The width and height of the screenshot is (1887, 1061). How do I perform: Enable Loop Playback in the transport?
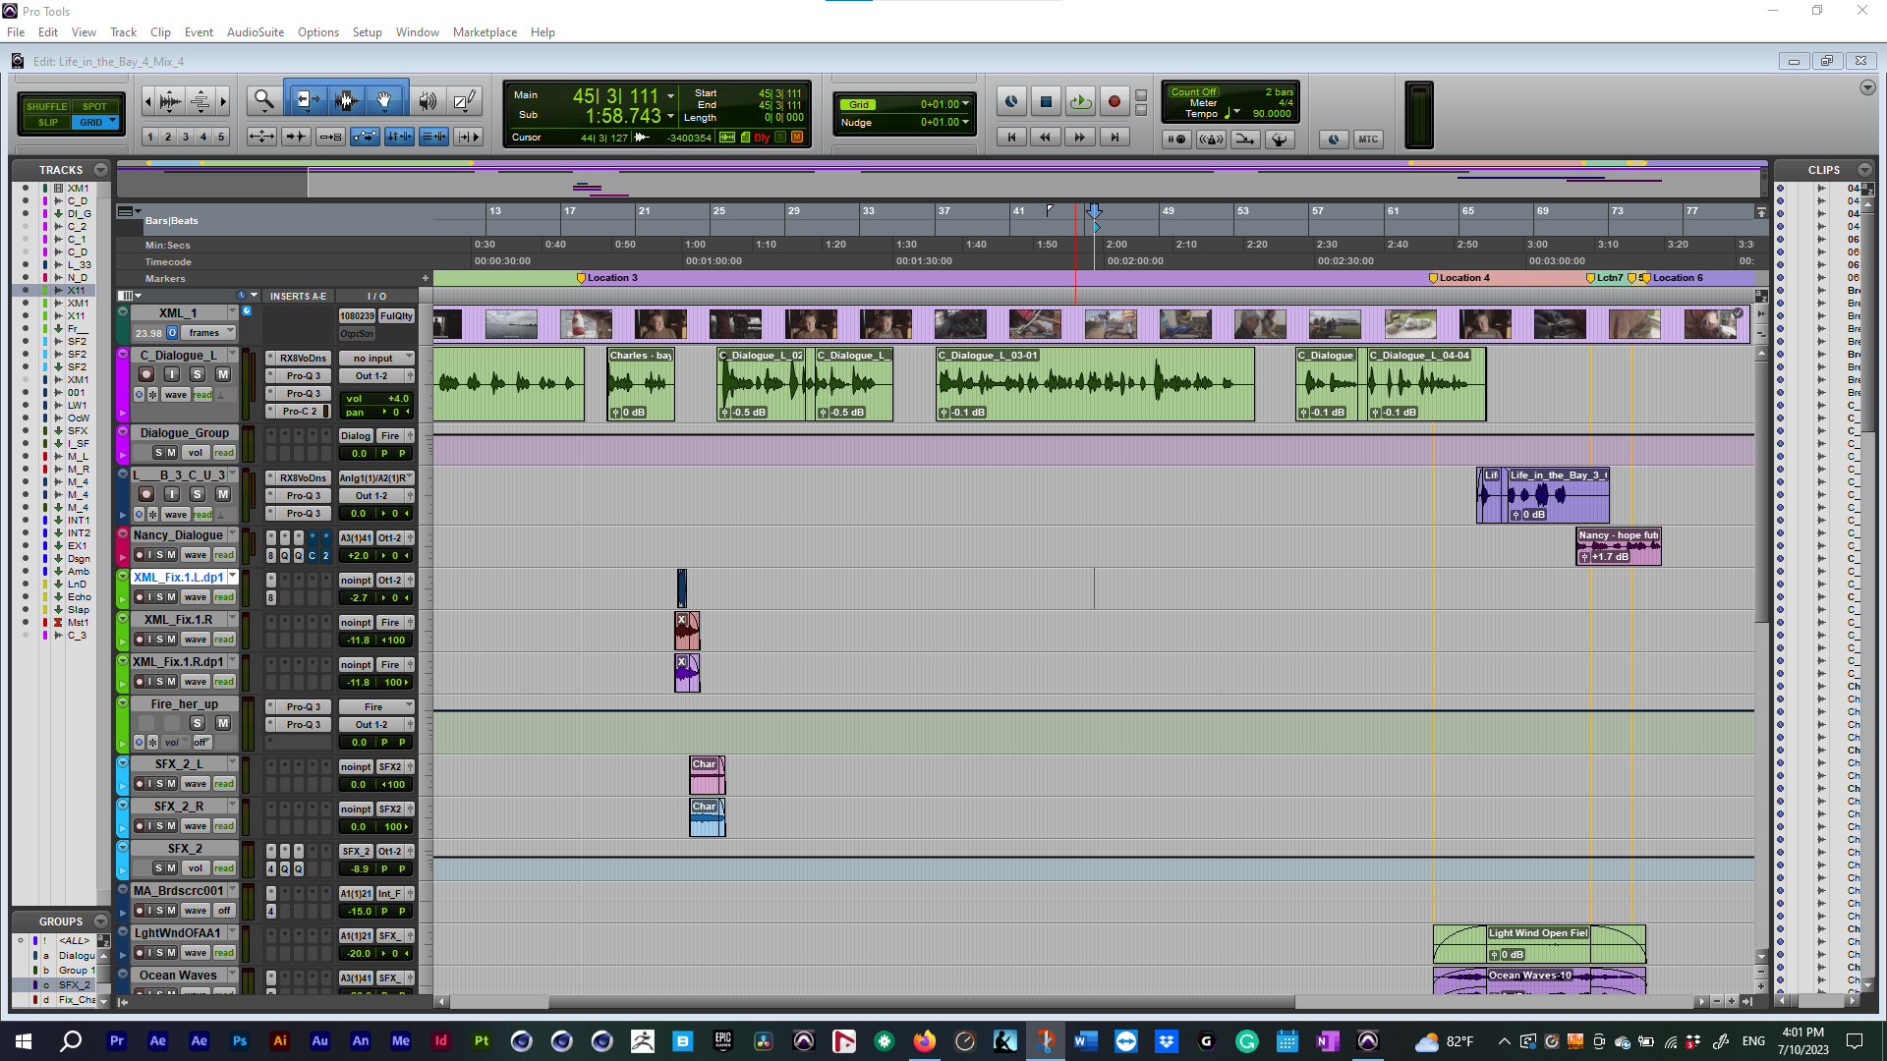pos(1079,101)
